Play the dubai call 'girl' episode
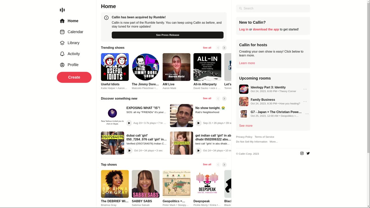Screen dimensions: 370x208 pyautogui.click(x=129, y=151)
